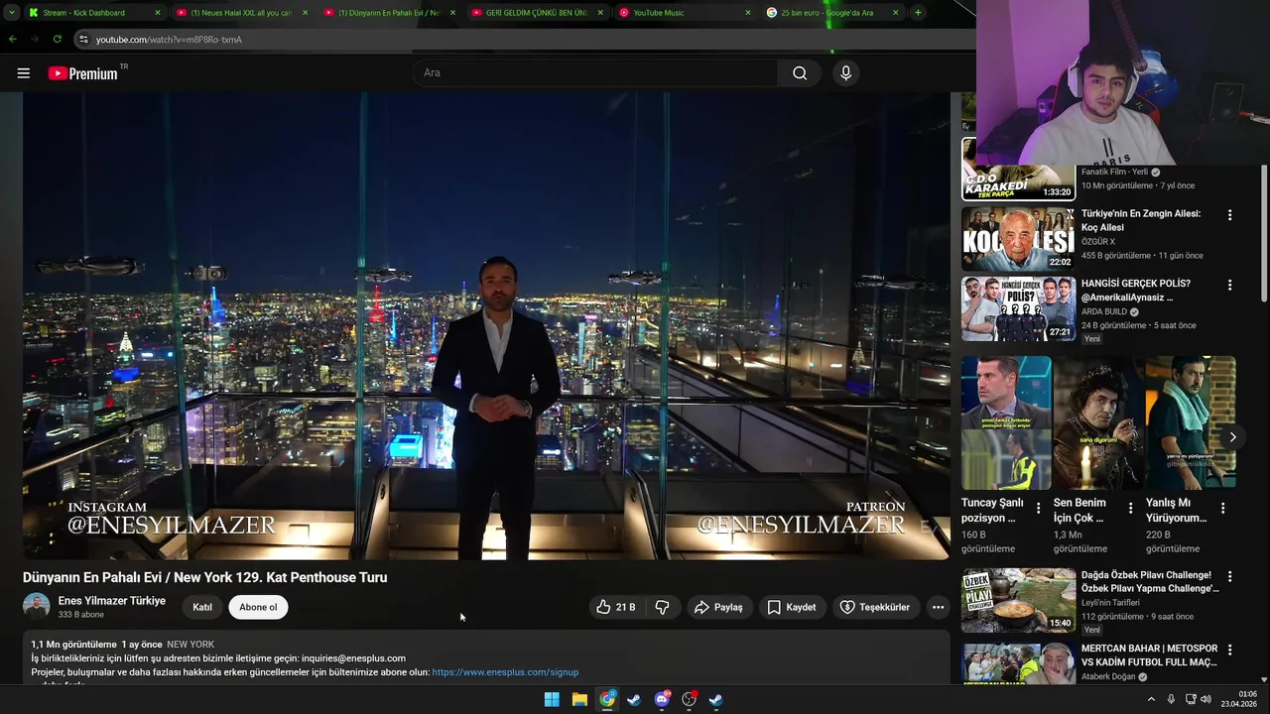The width and height of the screenshot is (1270, 714).
Task: Click the youtube.com URL address bar
Action: 169,40
